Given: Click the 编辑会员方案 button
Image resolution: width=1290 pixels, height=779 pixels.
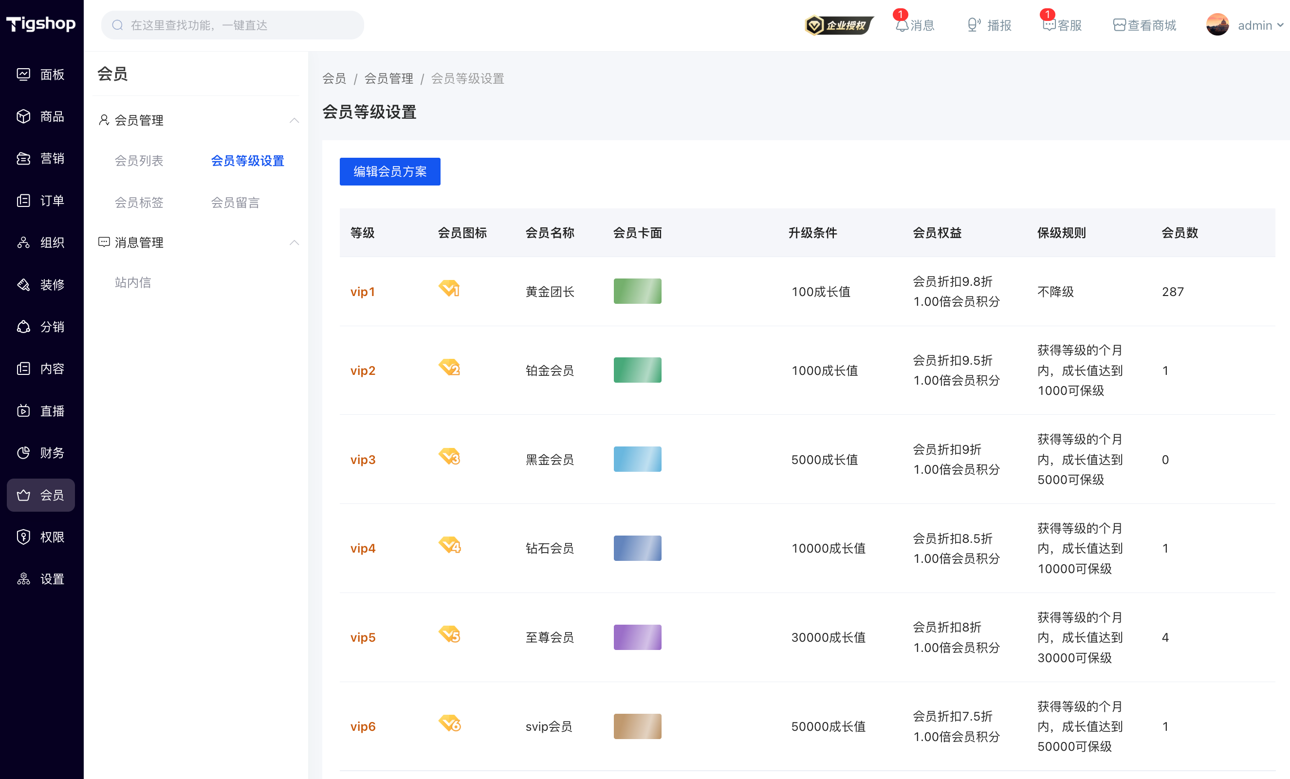Looking at the screenshot, I should pyautogui.click(x=390, y=172).
